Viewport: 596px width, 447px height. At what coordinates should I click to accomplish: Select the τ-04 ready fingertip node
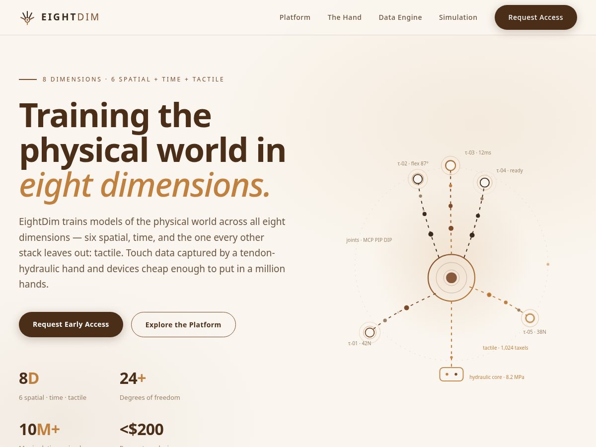(485, 182)
